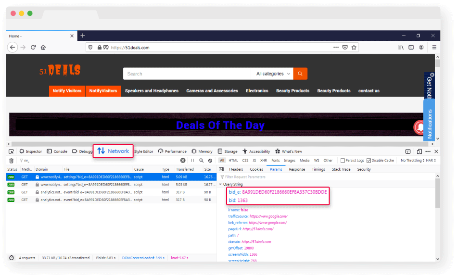Switch to the Accessibility tab

256,151
